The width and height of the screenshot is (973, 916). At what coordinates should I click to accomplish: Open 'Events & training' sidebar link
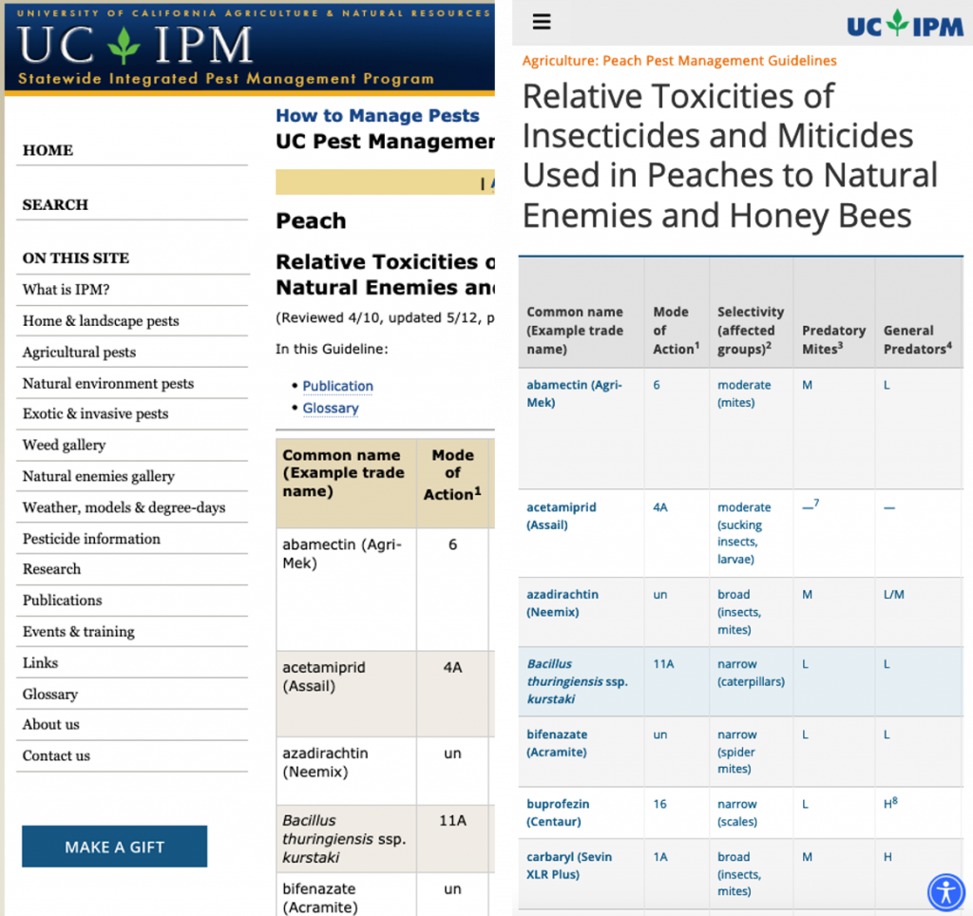[x=78, y=632]
